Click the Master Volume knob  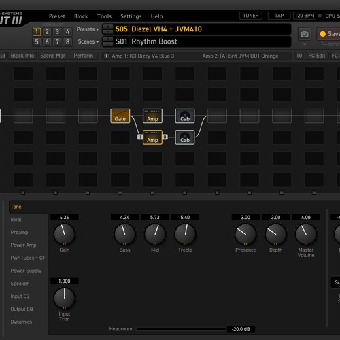(x=306, y=235)
